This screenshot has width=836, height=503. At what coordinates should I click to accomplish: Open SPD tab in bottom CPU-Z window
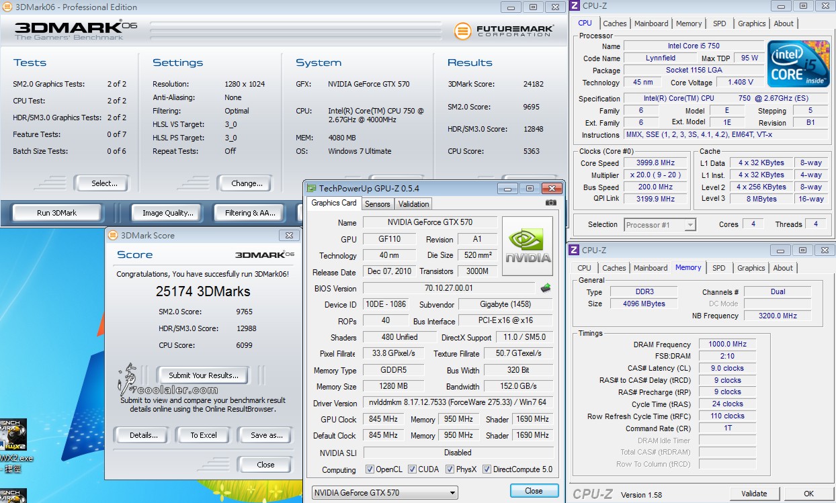[719, 268]
